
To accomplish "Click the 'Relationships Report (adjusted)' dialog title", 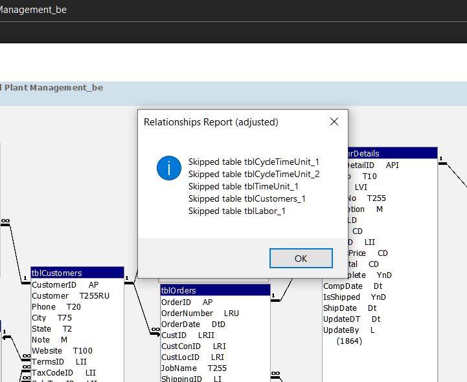I will coord(211,122).
